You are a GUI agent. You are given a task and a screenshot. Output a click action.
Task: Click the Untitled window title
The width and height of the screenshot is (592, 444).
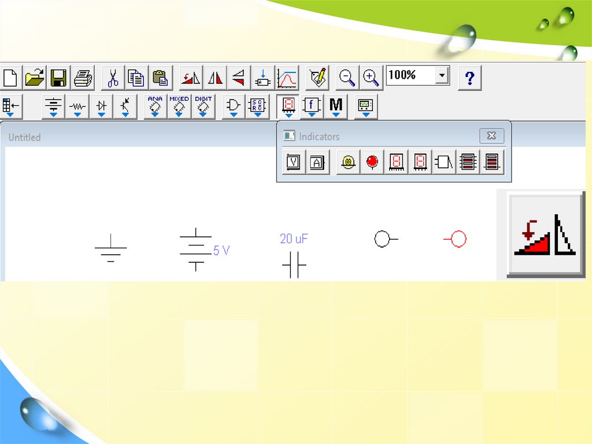pos(24,137)
